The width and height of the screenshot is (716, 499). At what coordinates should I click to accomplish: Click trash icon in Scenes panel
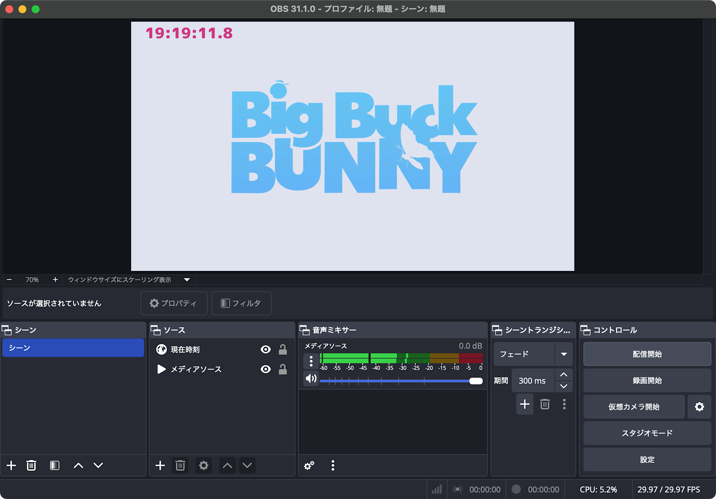tap(31, 465)
